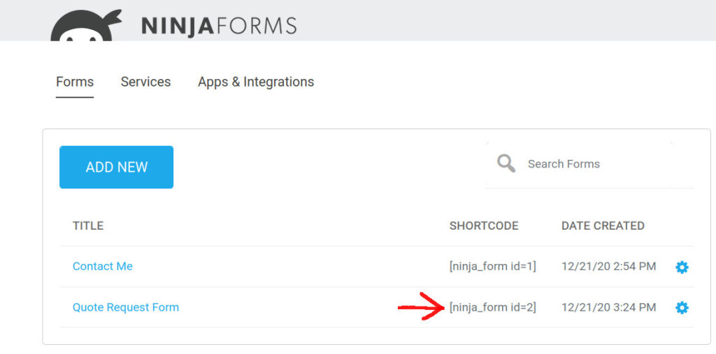Click the SHORTCODE column header
The width and height of the screenshot is (716, 354).
(484, 226)
